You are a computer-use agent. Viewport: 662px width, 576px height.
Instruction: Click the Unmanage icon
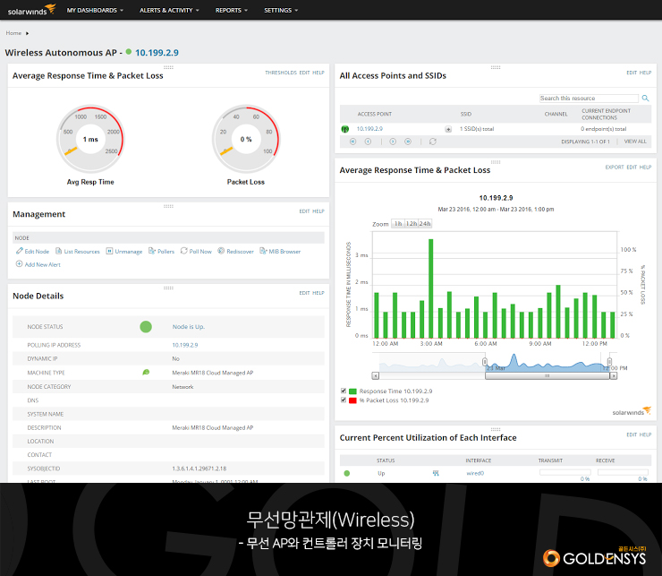(109, 251)
